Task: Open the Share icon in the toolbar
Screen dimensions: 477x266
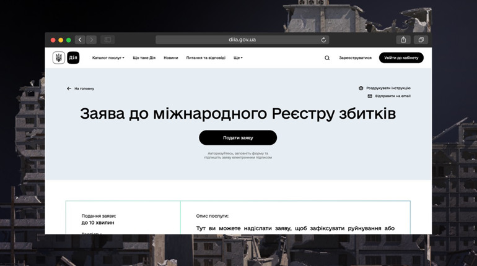Action: tap(403, 40)
